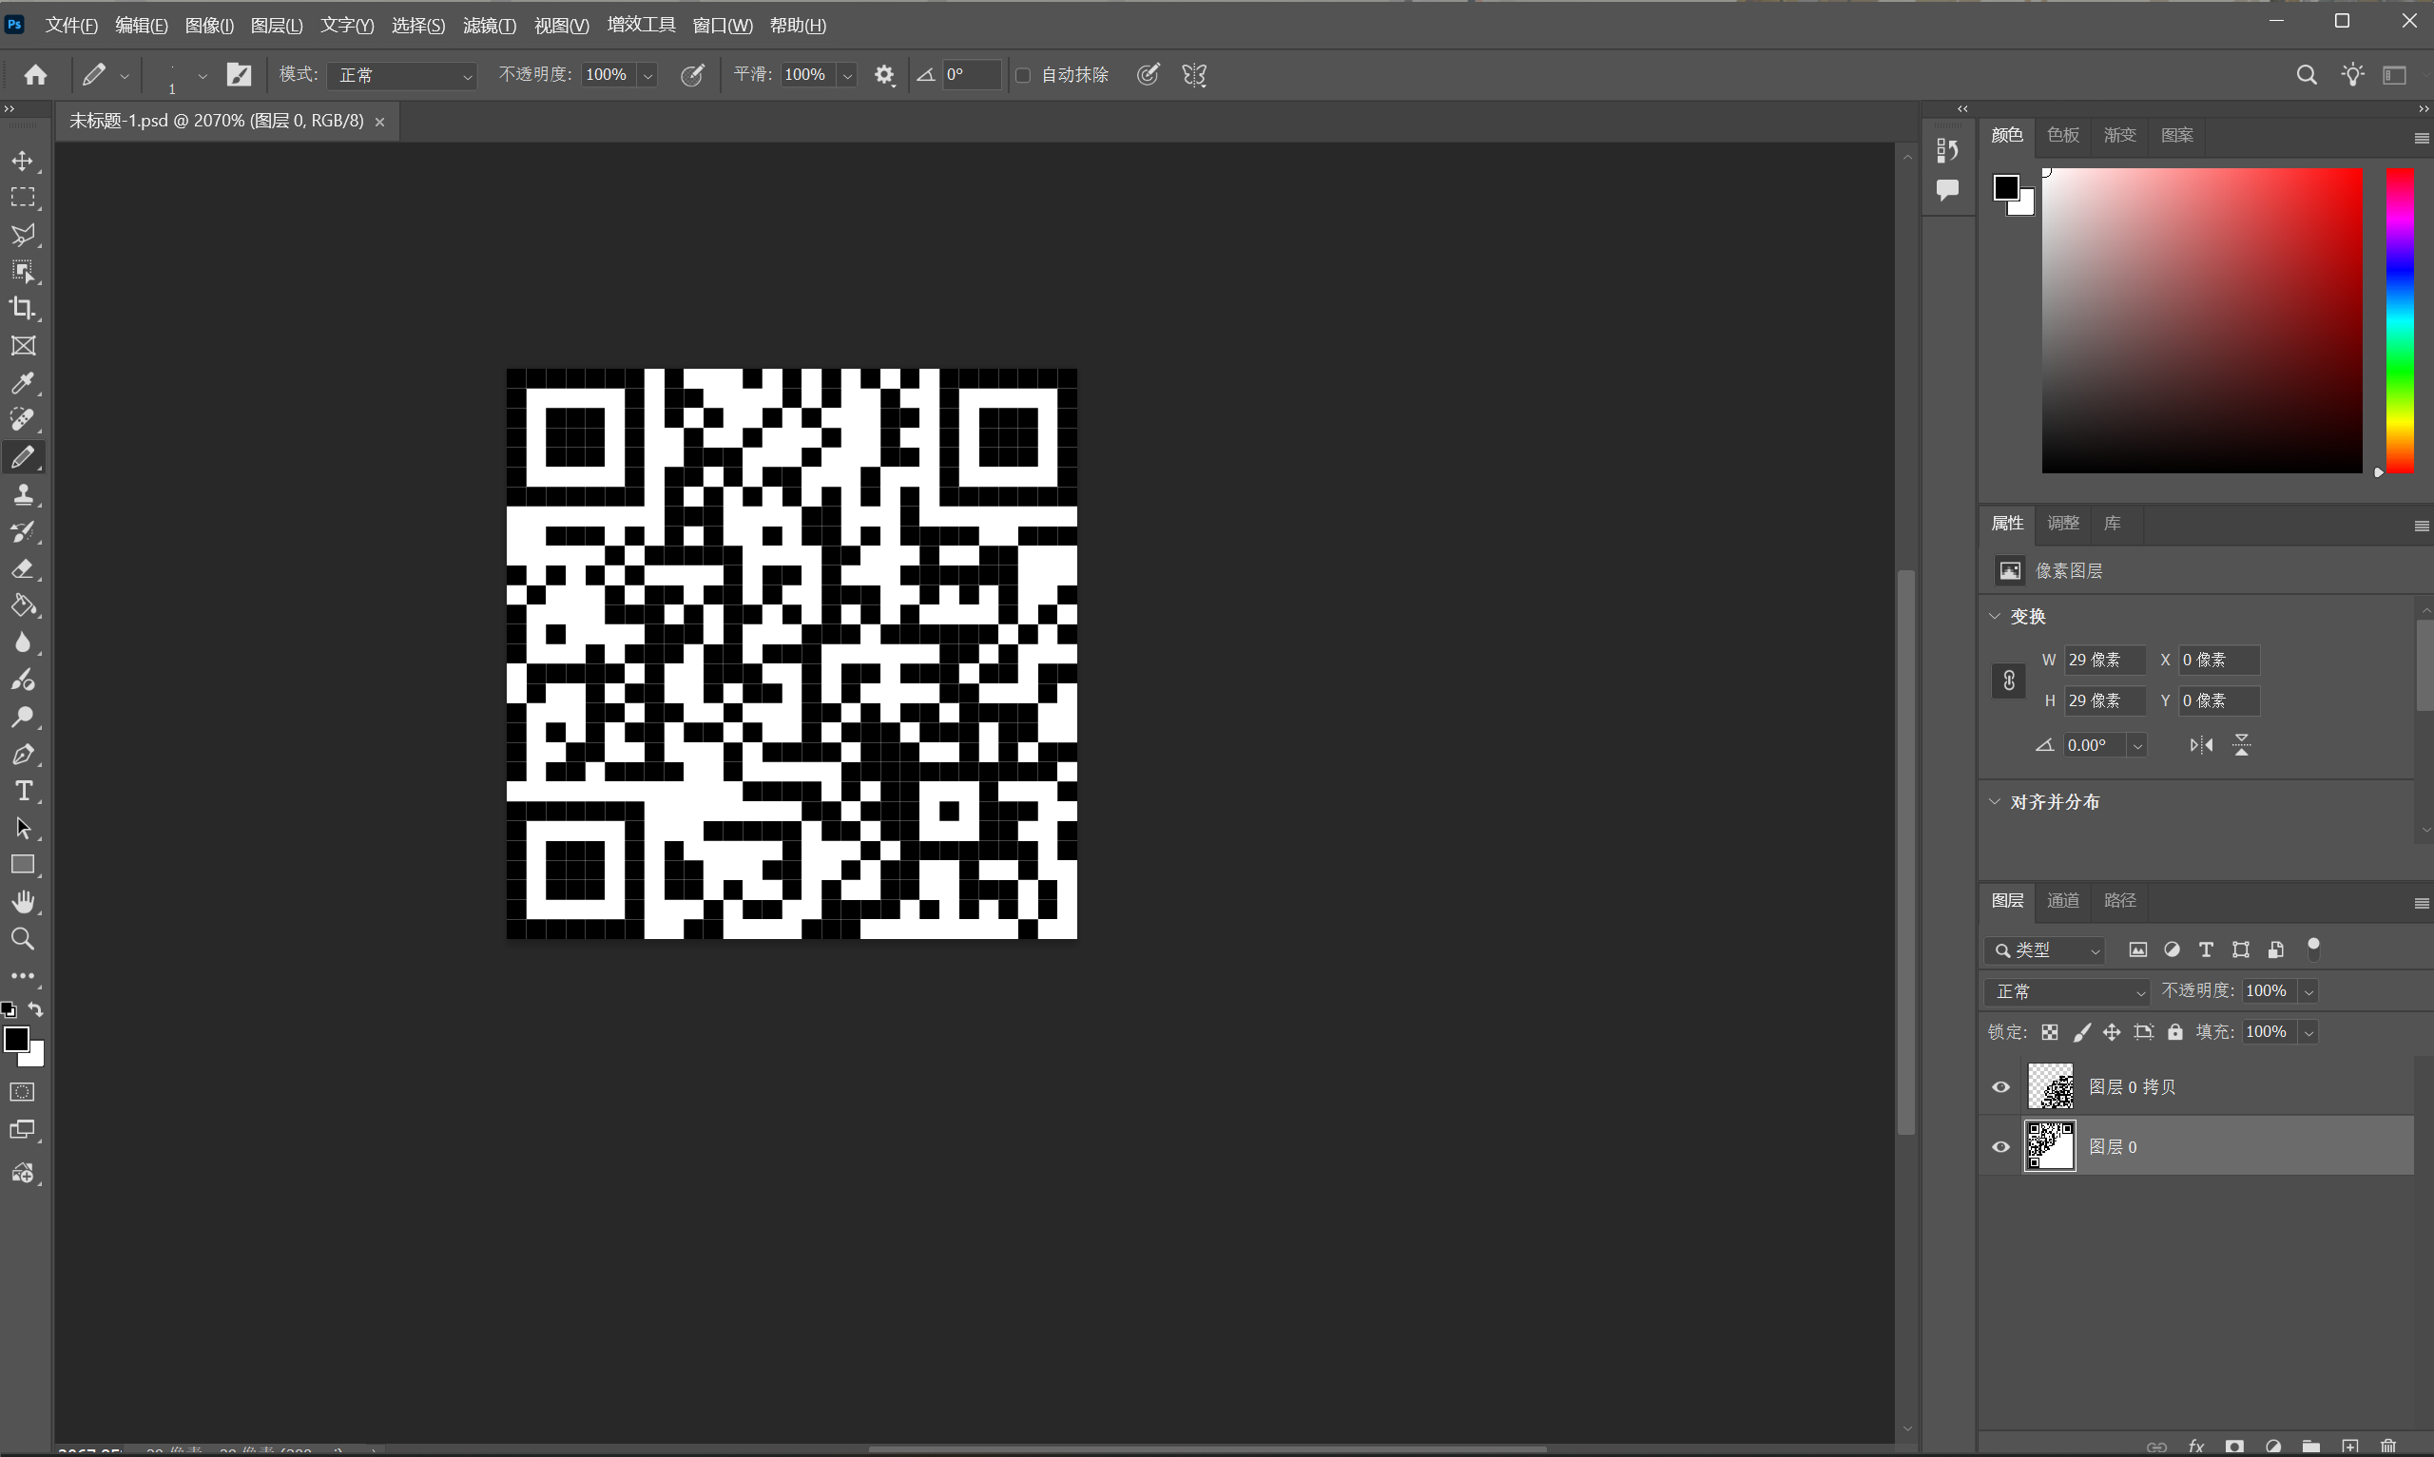Image resolution: width=2434 pixels, height=1457 pixels.
Task: Flip layer horizontally
Action: (2201, 745)
